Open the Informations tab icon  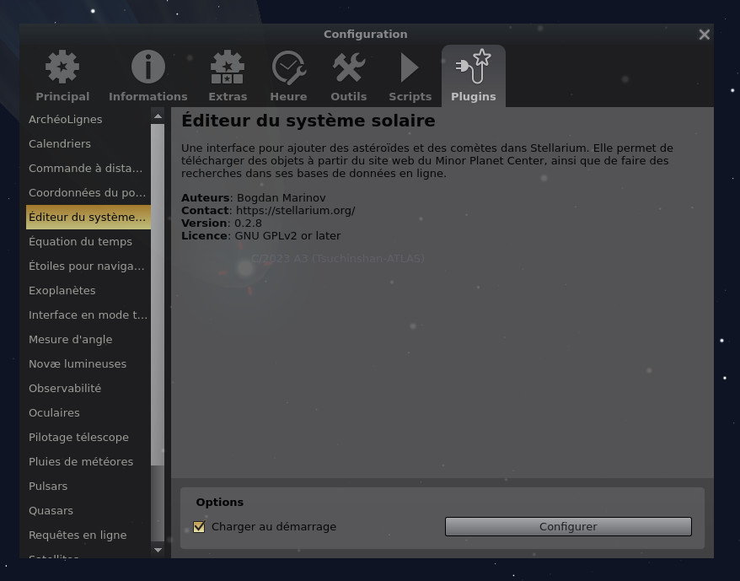point(147,67)
